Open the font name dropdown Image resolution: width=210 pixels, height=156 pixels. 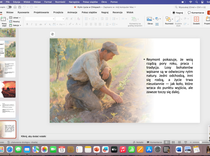coord(39,19)
